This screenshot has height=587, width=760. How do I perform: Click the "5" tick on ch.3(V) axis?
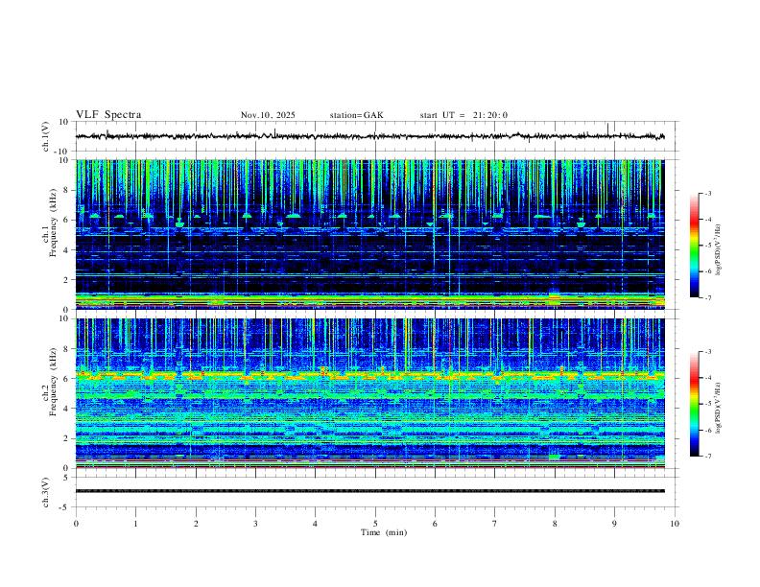click(66, 477)
